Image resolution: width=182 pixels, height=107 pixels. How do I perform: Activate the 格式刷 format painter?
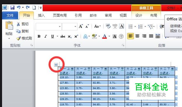pyautogui.click(x=24, y=38)
